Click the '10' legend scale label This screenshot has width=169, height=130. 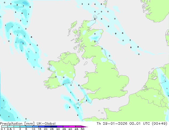click(33, 129)
